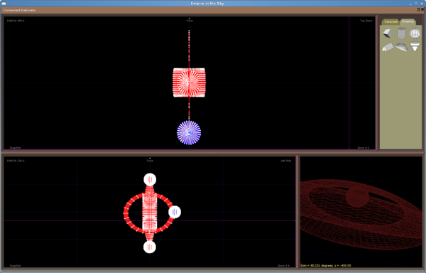This screenshot has width=426, height=273.
Task: Select the hemisphere dome shape tool
Action: coord(401,47)
